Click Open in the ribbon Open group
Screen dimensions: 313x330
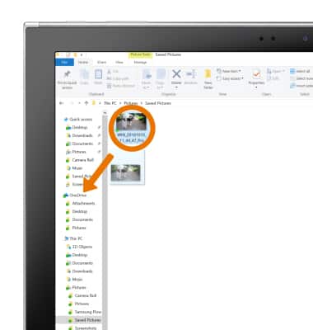(276, 72)
